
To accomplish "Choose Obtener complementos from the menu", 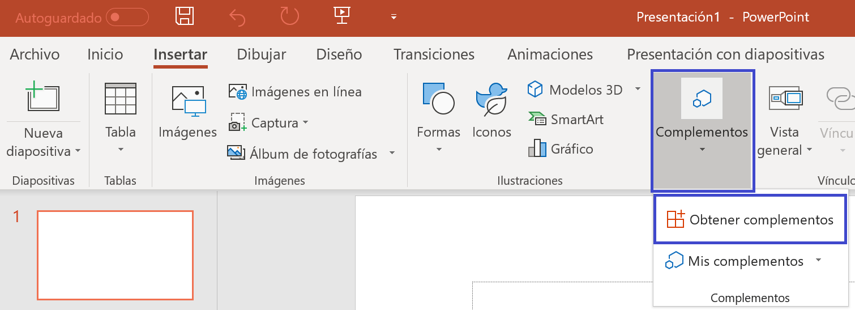I will tap(750, 220).
